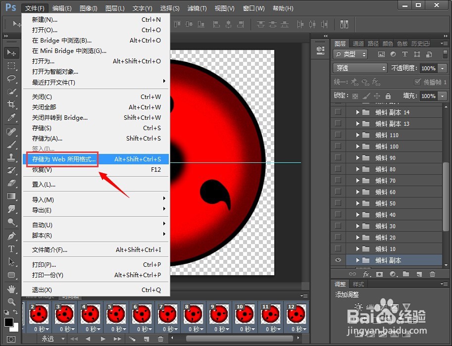Select the Lasso tool
452x346 pixels.
(x=11, y=78)
